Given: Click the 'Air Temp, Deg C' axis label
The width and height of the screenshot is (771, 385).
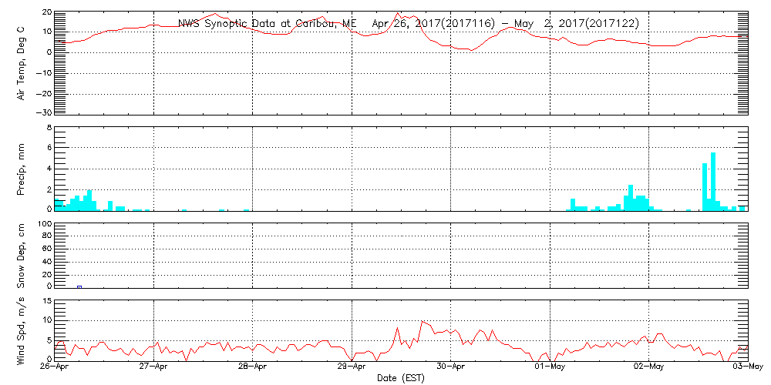Looking at the screenshot, I should point(21,63).
